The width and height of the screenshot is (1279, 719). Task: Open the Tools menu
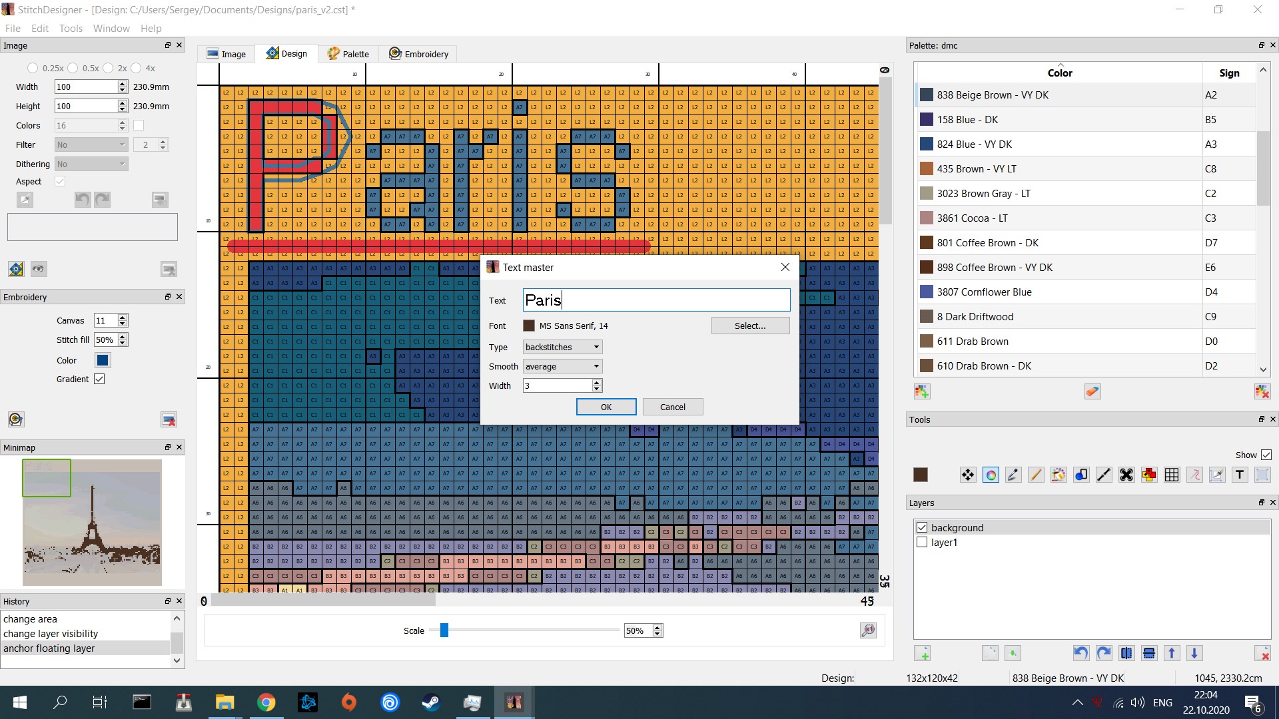click(71, 28)
